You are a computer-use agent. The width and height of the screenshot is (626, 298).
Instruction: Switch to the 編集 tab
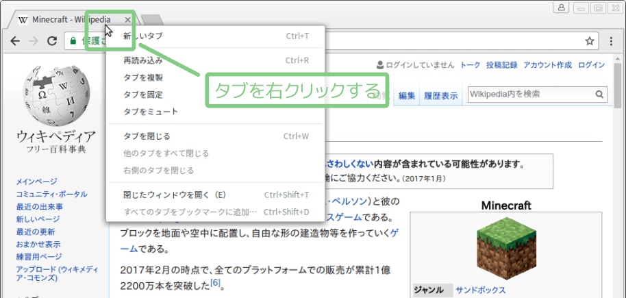click(x=407, y=96)
